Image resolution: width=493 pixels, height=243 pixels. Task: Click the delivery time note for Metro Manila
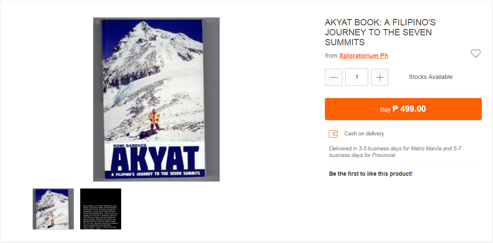click(395, 152)
